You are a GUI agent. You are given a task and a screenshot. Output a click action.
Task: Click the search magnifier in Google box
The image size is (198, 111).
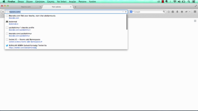click(x=164, y=12)
